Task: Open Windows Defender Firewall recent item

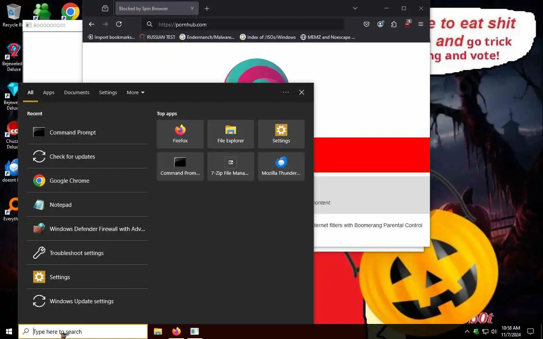Action: [87, 229]
